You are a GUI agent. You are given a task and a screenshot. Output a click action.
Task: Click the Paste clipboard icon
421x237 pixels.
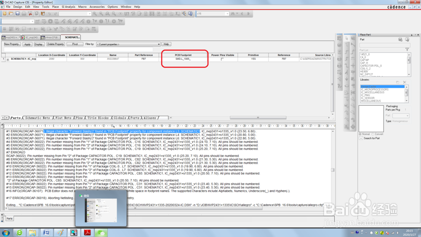click(43, 13)
